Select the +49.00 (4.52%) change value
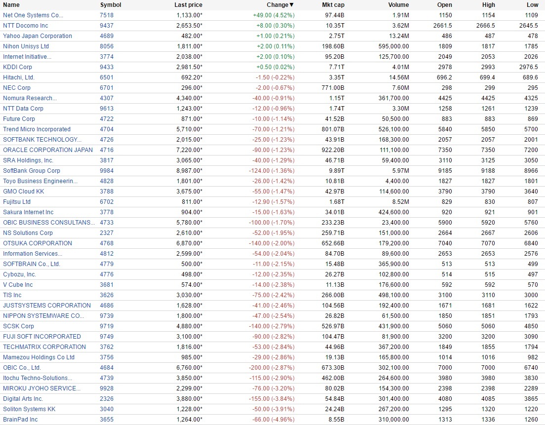Viewport: 545px width, 425px height. tap(274, 15)
